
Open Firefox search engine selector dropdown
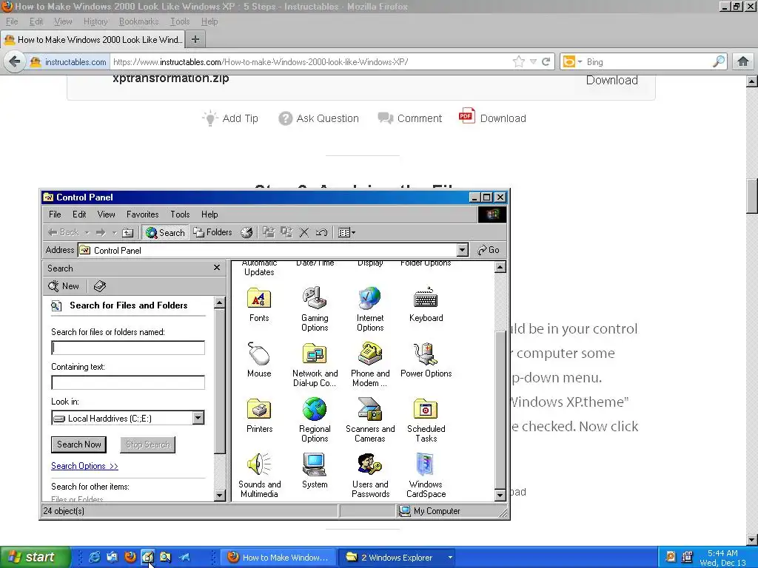[572, 62]
